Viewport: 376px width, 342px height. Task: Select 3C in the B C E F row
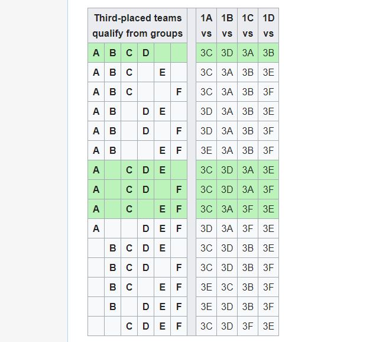pos(227,287)
